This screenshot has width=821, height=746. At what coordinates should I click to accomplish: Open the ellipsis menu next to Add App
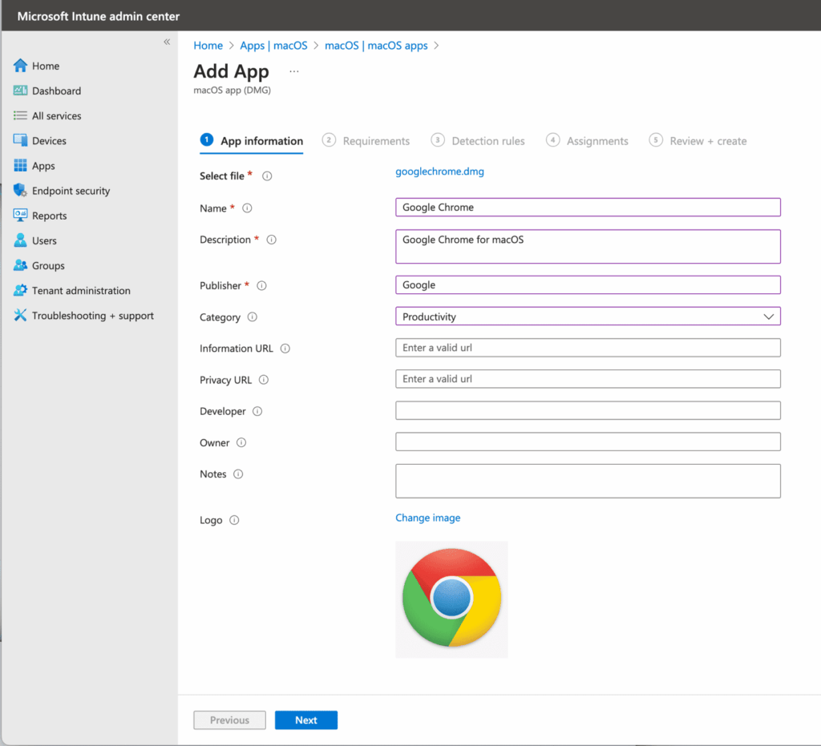294,71
